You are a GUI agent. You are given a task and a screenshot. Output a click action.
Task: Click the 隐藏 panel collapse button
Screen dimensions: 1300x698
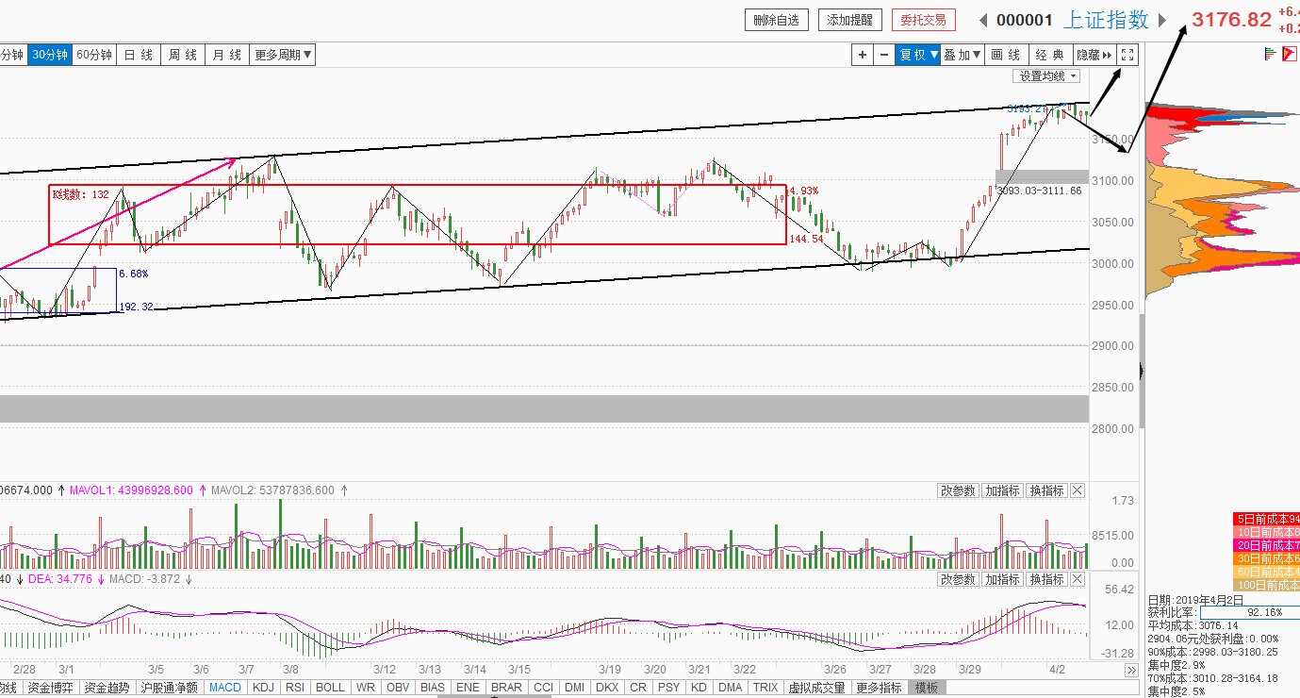[1094, 55]
